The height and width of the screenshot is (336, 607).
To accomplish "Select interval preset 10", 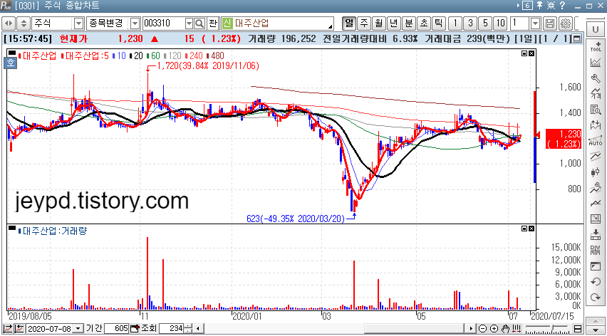I will 501,23.
